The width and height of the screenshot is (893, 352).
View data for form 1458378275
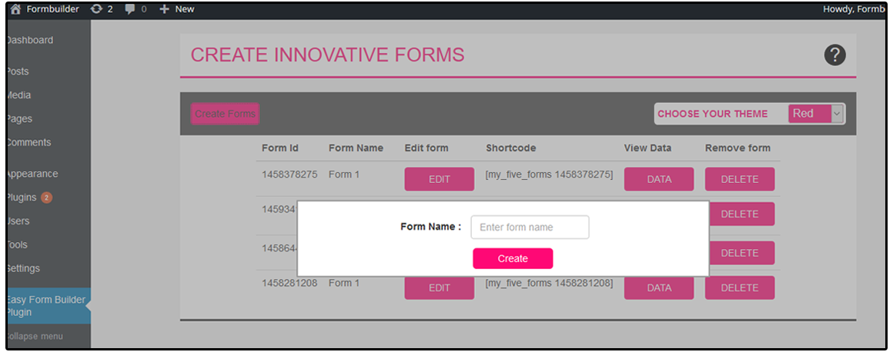click(659, 179)
